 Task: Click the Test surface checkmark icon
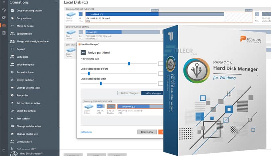pos(12,119)
